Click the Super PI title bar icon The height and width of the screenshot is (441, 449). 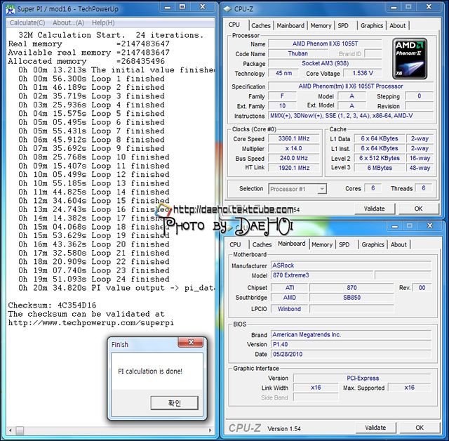[x=10, y=9]
